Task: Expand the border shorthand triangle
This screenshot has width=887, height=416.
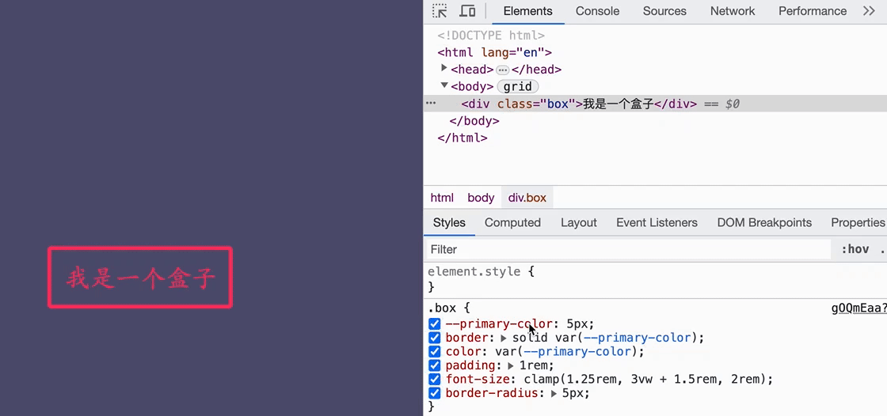Action: point(504,338)
